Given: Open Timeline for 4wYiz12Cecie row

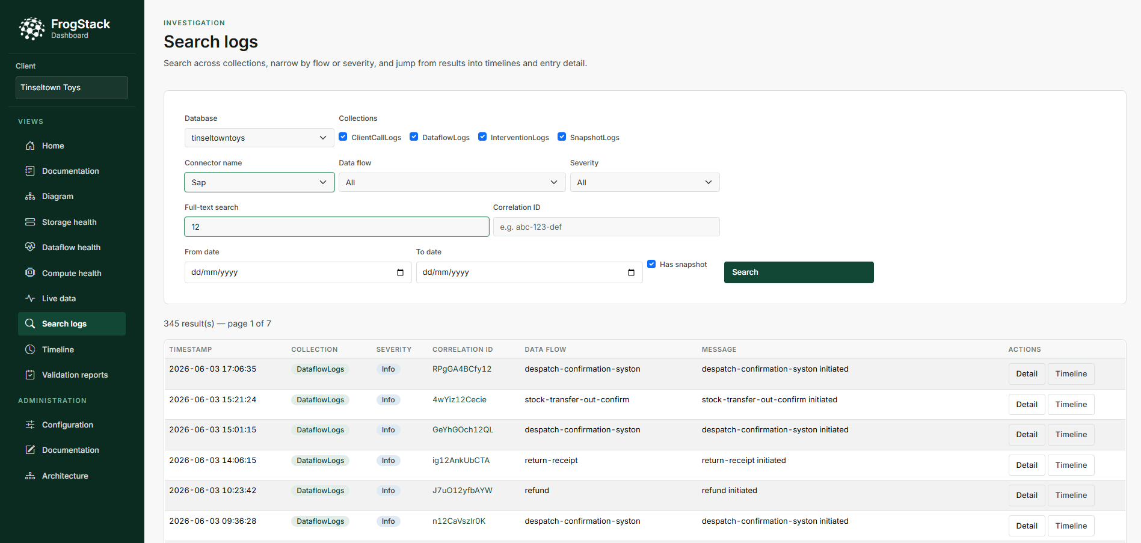Looking at the screenshot, I should click(1071, 405).
